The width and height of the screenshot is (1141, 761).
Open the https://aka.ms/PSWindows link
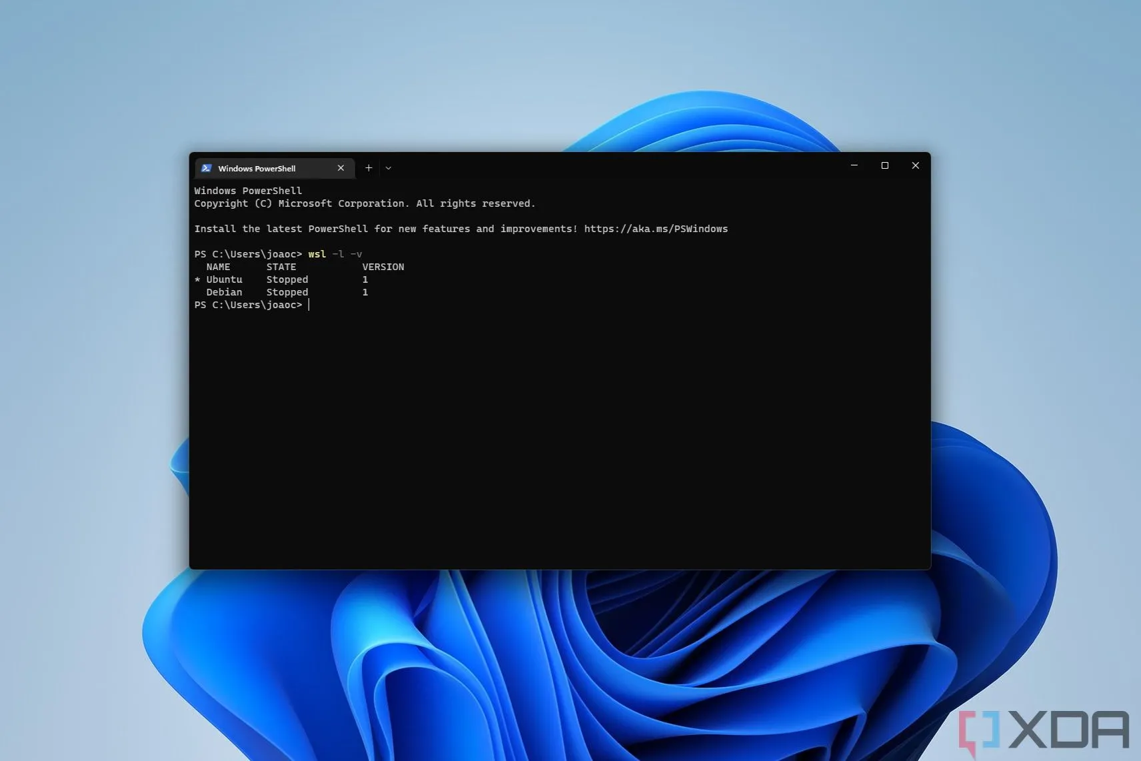656,229
